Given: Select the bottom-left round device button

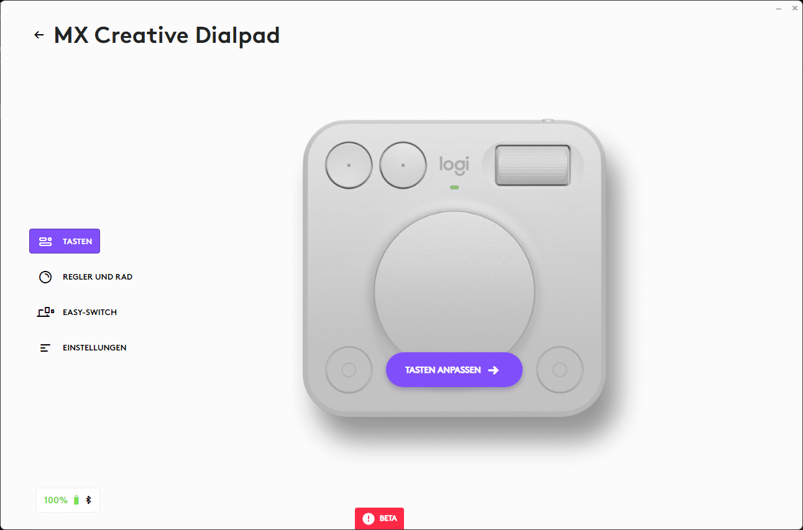Looking at the screenshot, I should click(349, 370).
